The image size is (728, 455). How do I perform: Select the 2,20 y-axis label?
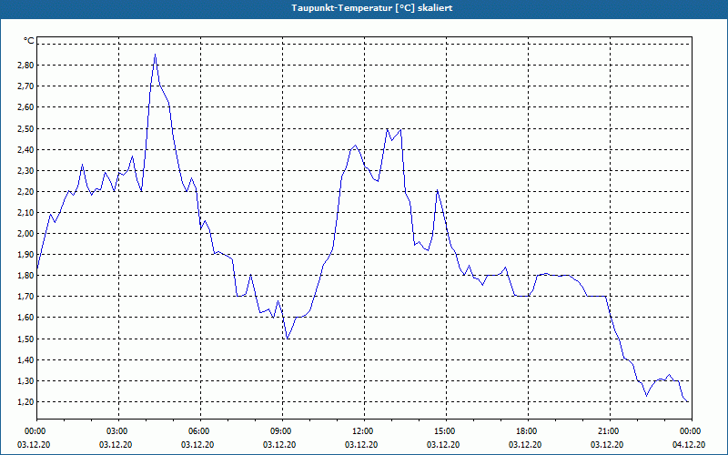point(25,191)
